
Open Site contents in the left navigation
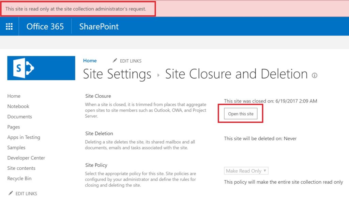tap(21, 168)
